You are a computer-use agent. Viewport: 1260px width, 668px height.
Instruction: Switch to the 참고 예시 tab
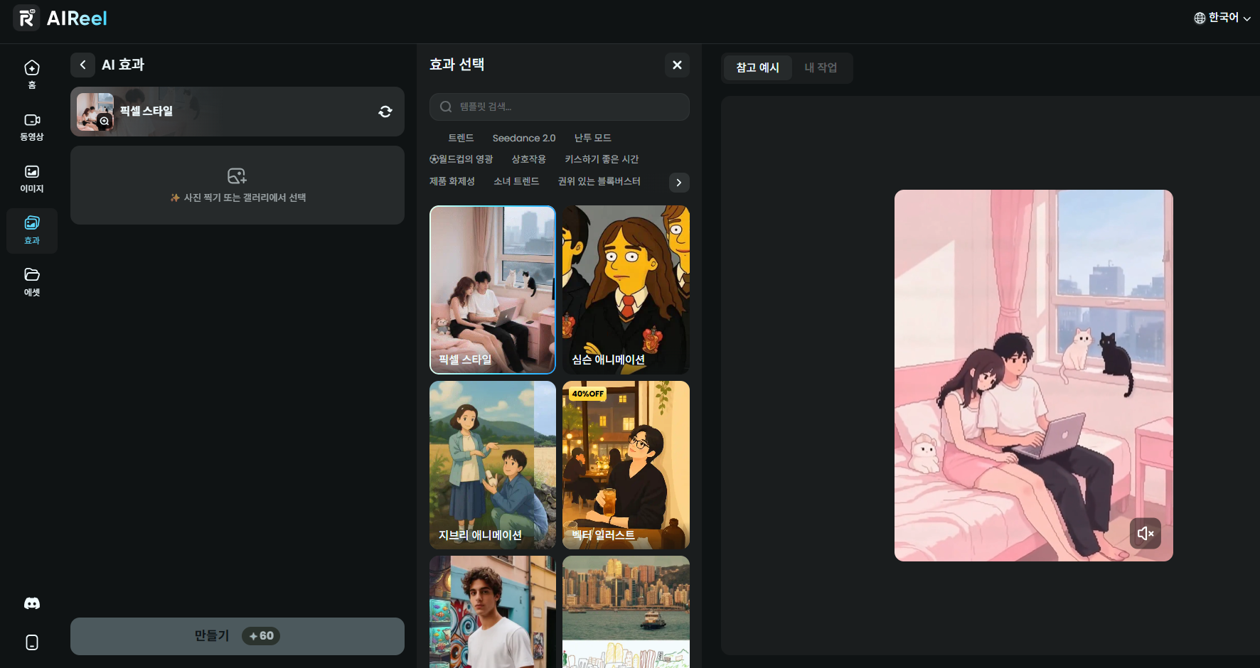758,68
